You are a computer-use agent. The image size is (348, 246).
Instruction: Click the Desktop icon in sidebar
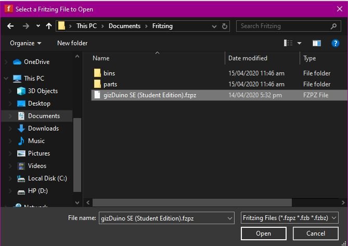tap(21, 103)
